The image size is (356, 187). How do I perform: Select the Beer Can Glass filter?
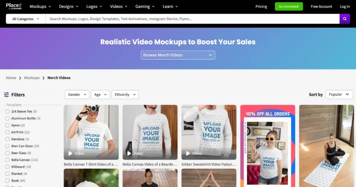(8, 146)
